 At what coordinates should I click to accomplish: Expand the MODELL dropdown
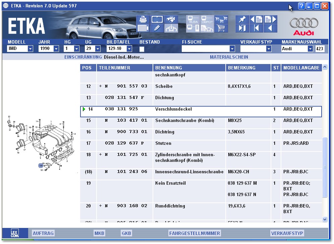tap(30, 49)
